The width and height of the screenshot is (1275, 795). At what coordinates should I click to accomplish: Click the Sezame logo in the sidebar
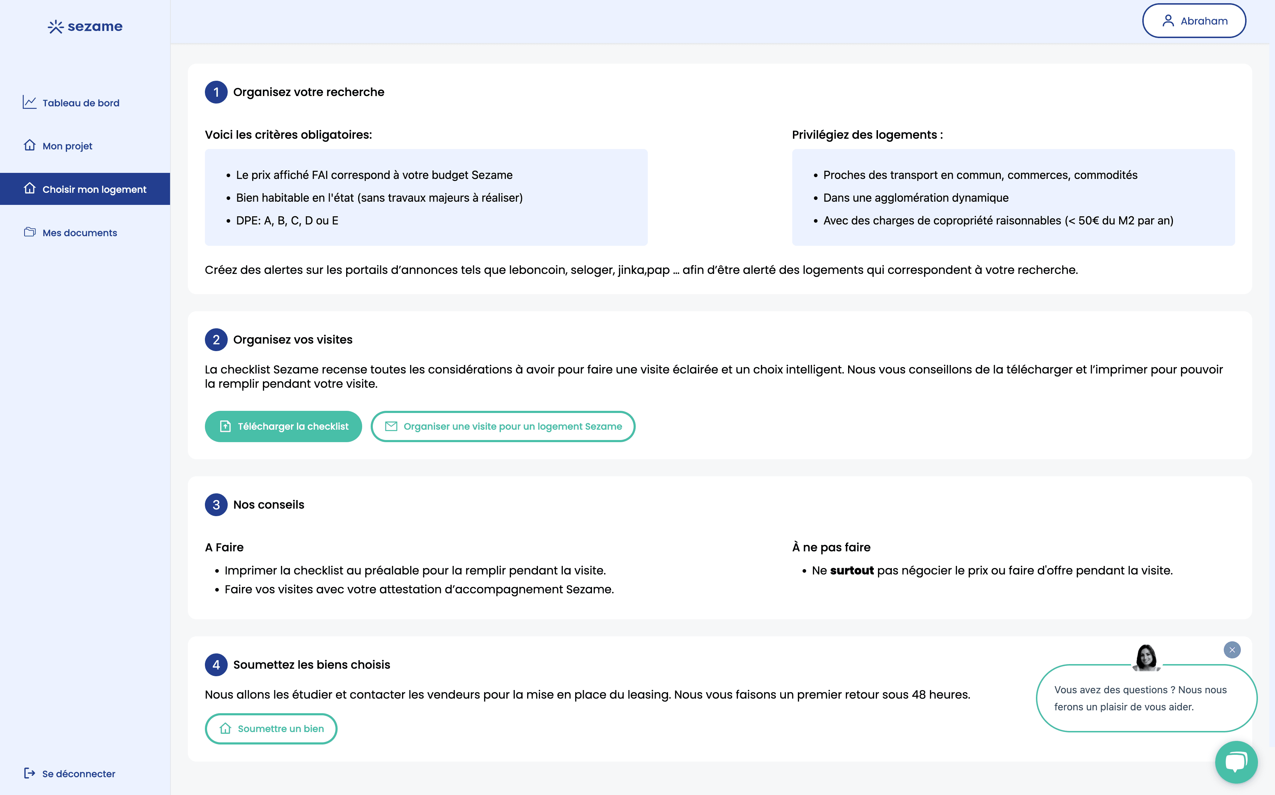click(84, 26)
